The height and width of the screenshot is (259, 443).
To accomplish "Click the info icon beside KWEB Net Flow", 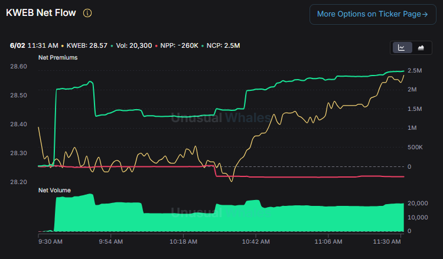I will (87, 13).
